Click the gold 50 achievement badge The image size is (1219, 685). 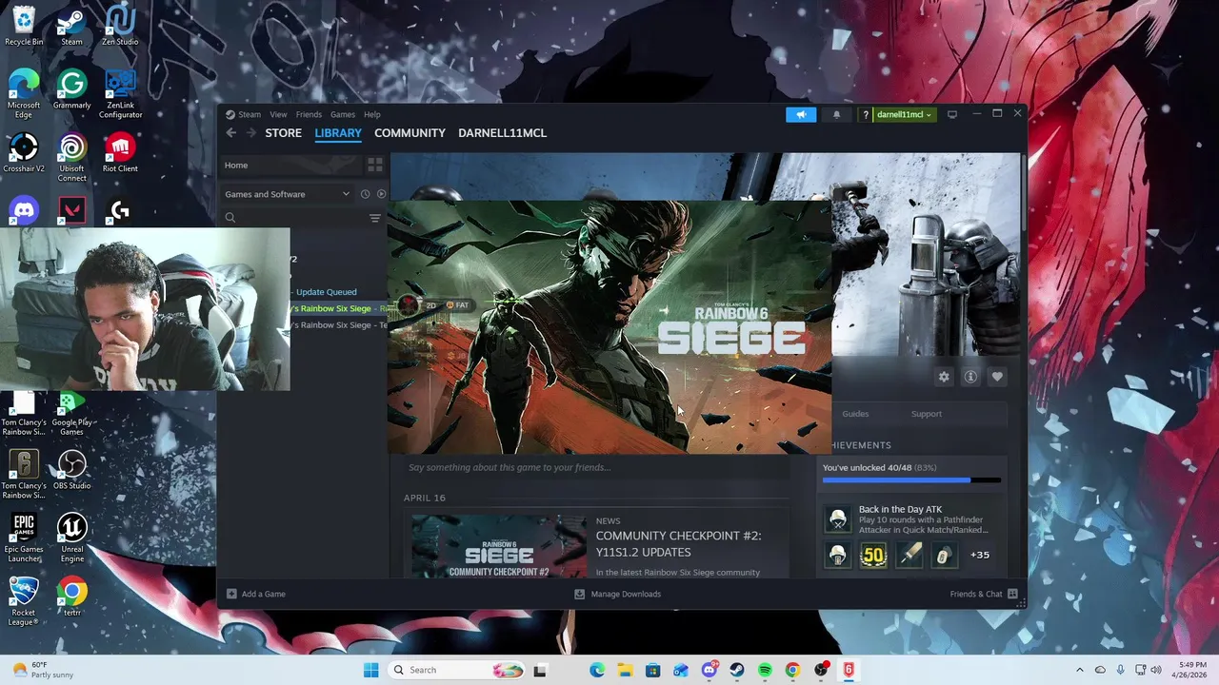873,555
